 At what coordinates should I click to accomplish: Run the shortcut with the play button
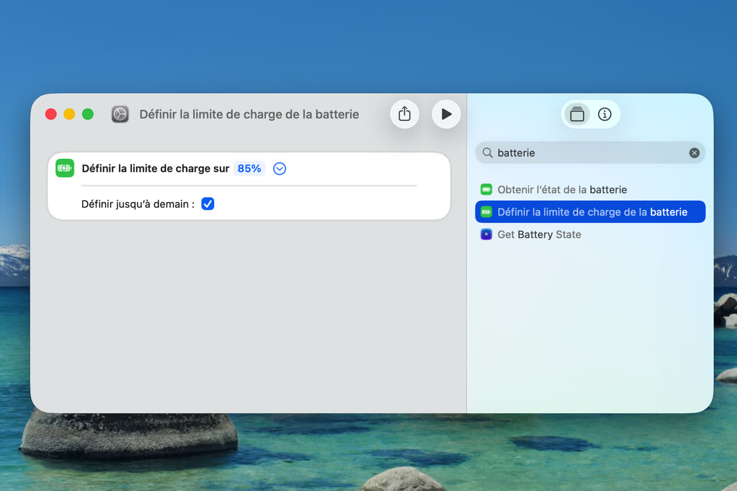[446, 114]
